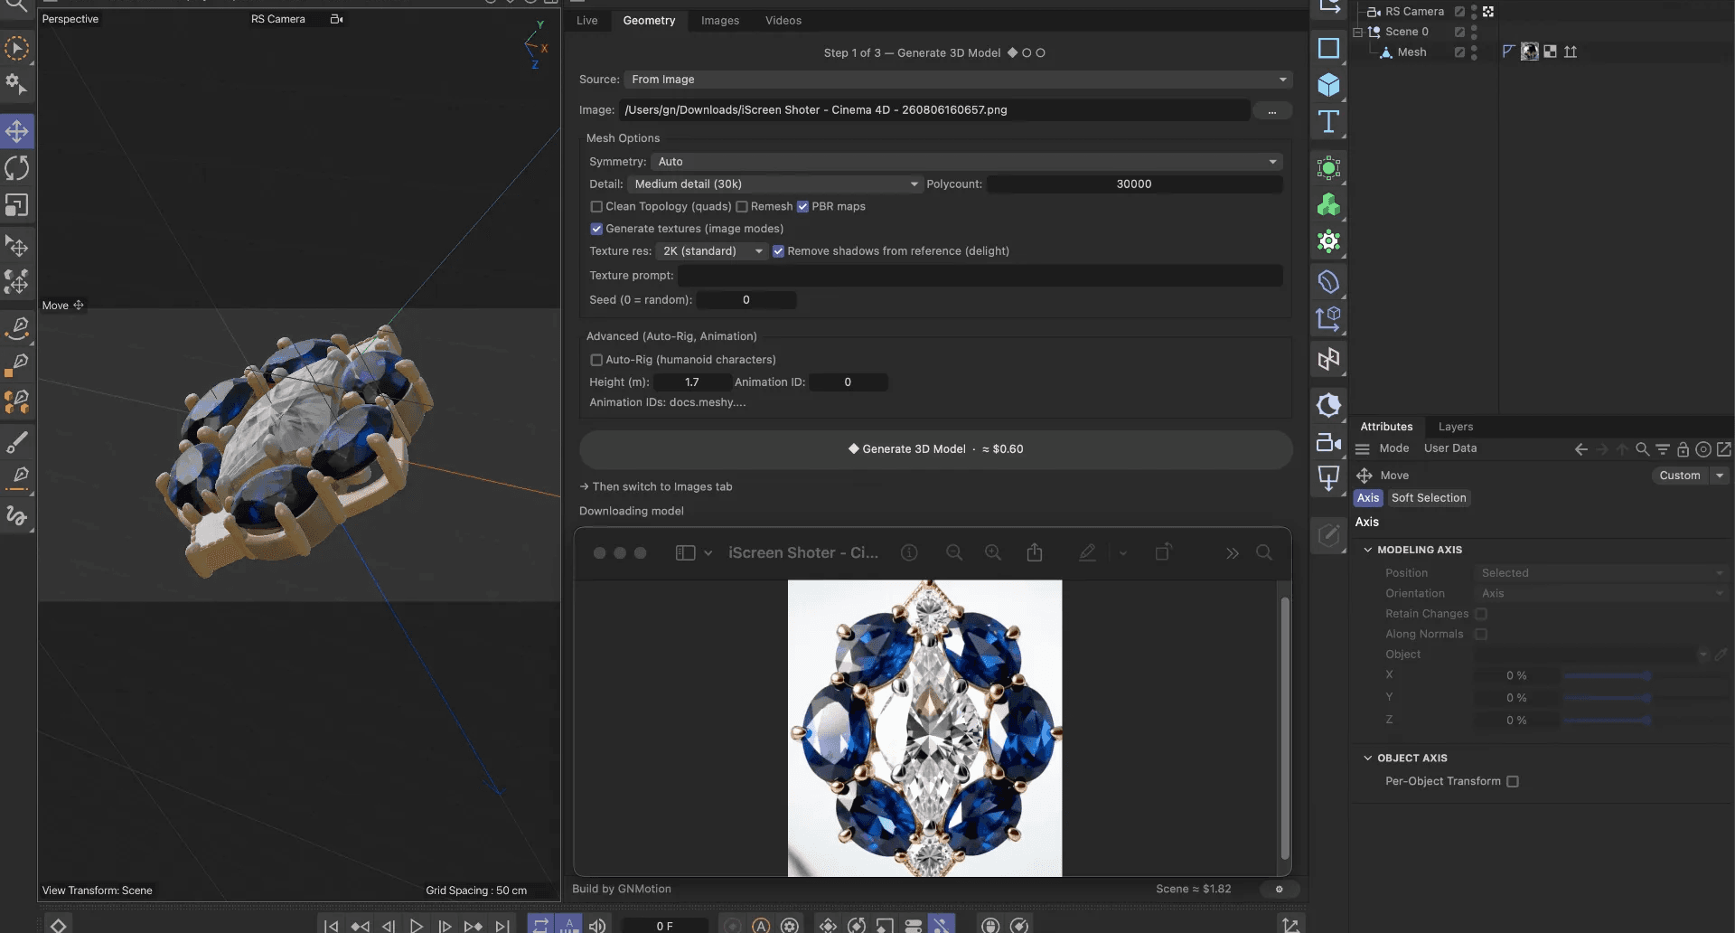
Task: Click Generate 3D Model button
Action: click(x=935, y=449)
